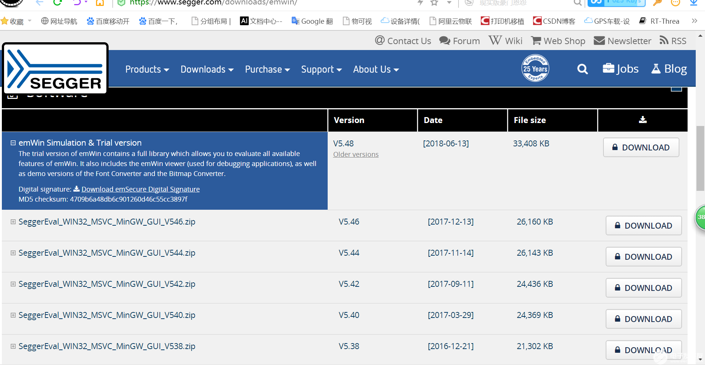The width and height of the screenshot is (705, 365).
Task: Open the site search magnifier icon
Action: tap(582, 69)
